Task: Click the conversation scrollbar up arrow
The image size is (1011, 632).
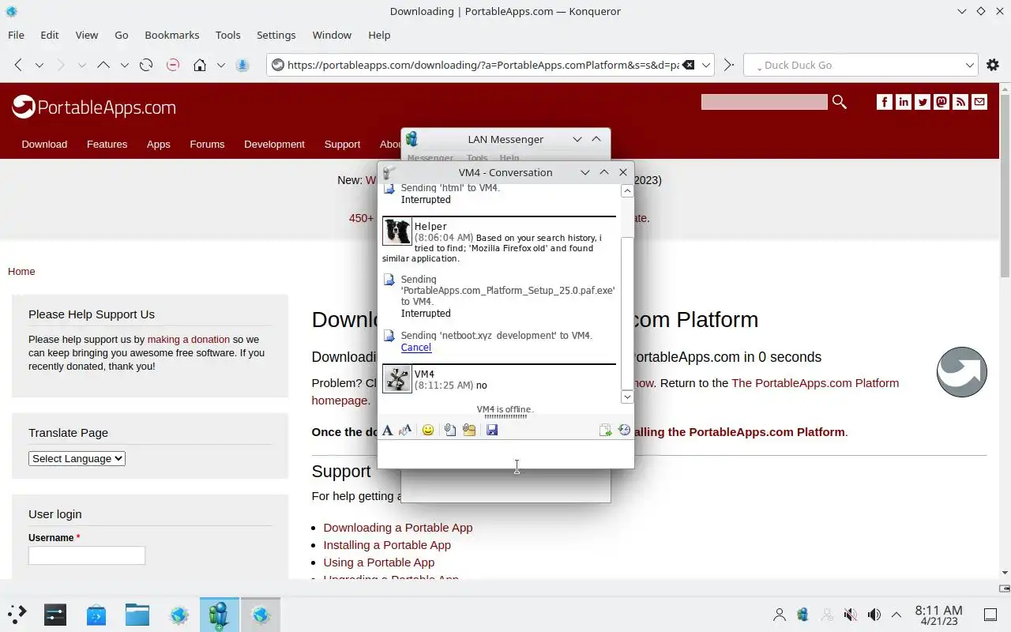Action: tap(627, 190)
